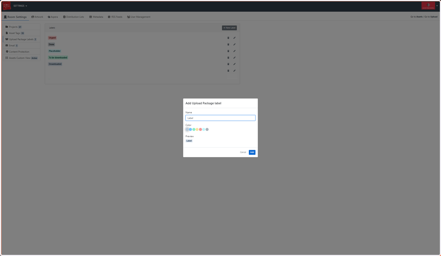
Task: Delete the Downloaded label via trash icon
Action: [228, 64]
